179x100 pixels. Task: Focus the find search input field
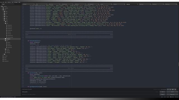(x=90, y=92)
